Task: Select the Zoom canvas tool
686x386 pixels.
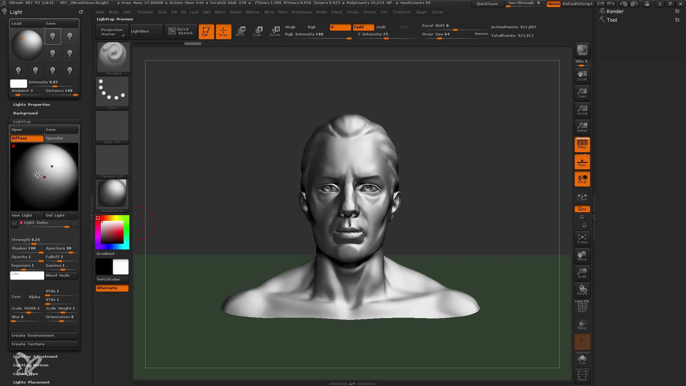Action: pos(582,93)
